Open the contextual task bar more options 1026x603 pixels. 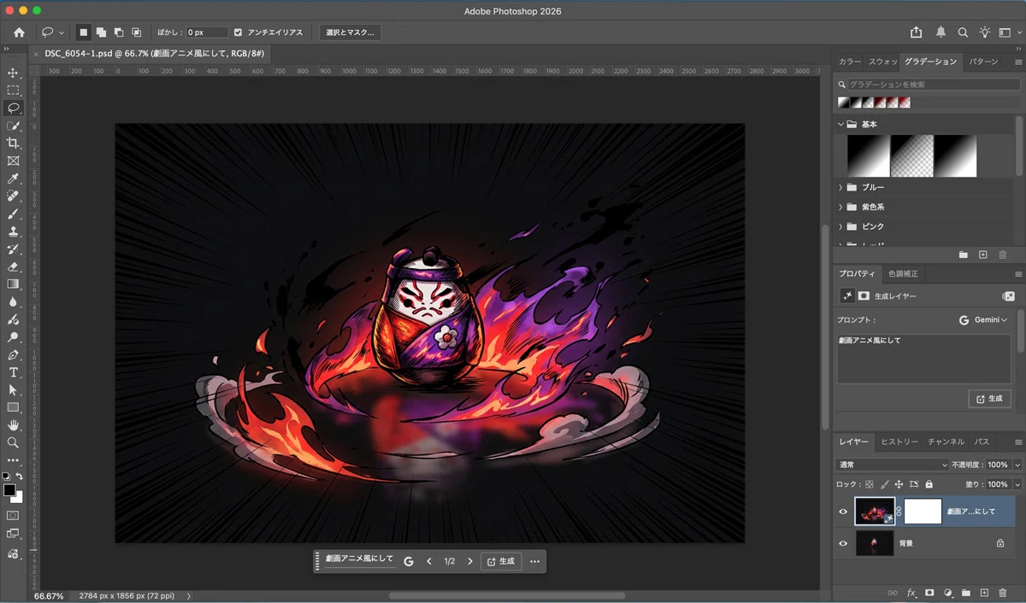pyautogui.click(x=534, y=561)
